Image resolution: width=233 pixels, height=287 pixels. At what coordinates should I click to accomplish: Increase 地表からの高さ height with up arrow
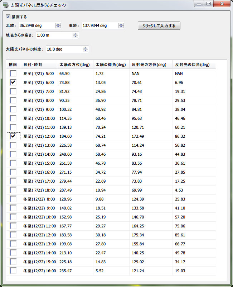point(75,34)
